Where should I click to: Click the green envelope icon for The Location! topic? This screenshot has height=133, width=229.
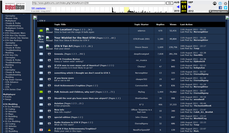coord(41,31)
